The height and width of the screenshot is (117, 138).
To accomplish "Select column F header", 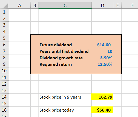I will 130,5.
